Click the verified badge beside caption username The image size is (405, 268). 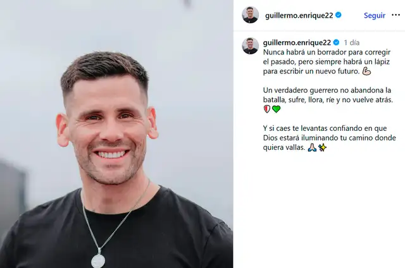click(336, 42)
